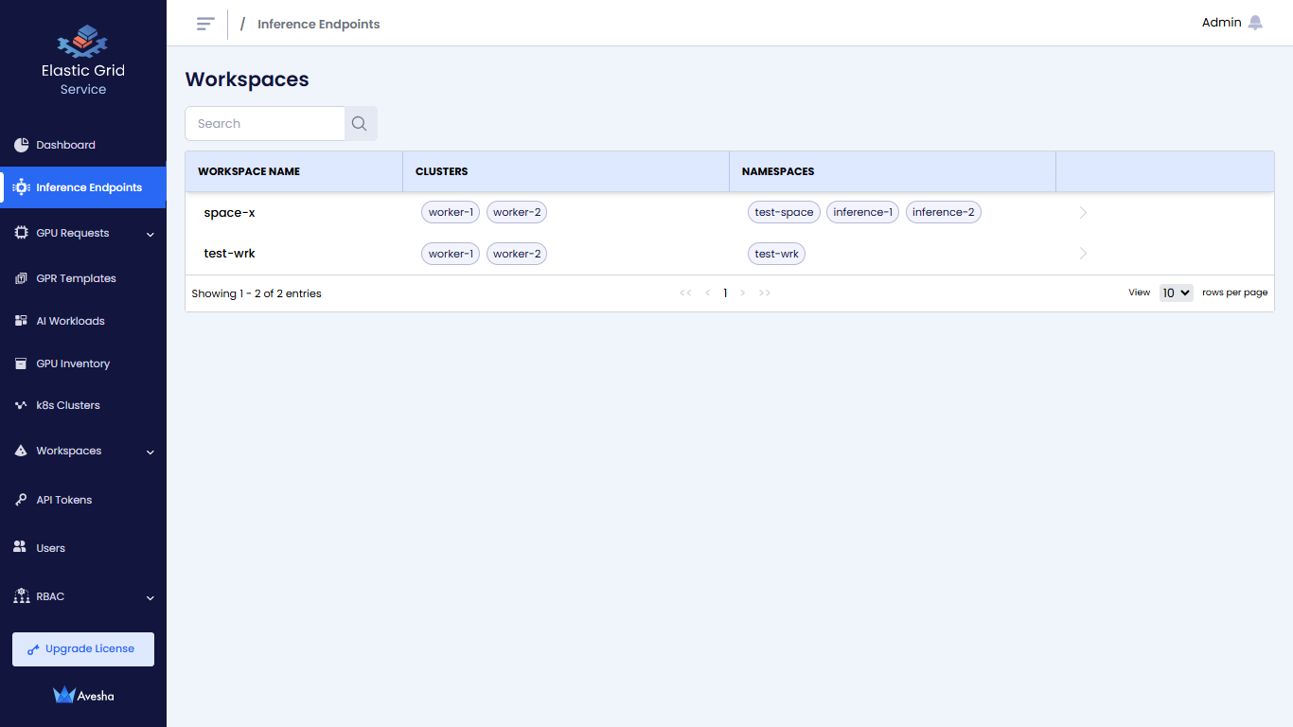The image size is (1293, 727).
Task: Select the inference-1 namespace chip
Action: [862, 213]
